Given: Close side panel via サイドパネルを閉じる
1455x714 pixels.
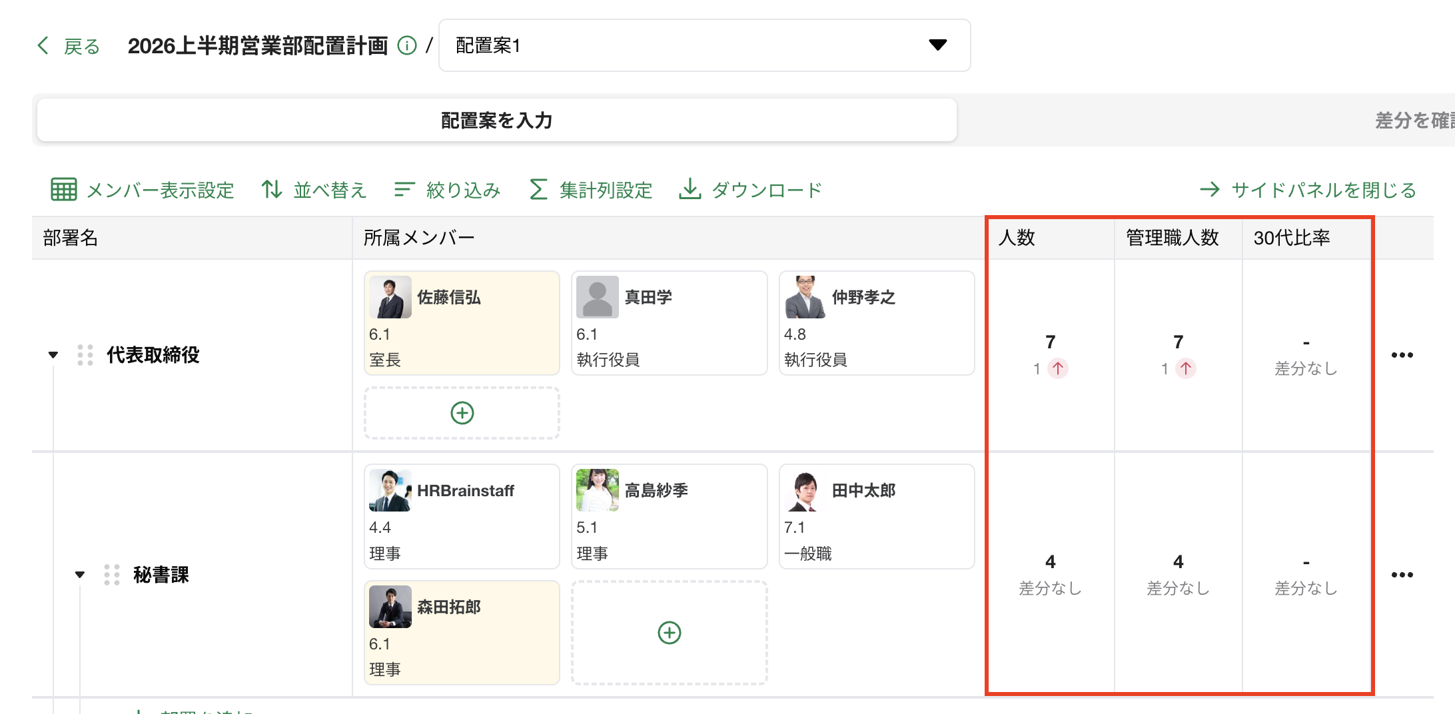Looking at the screenshot, I should pos(1308,190).
